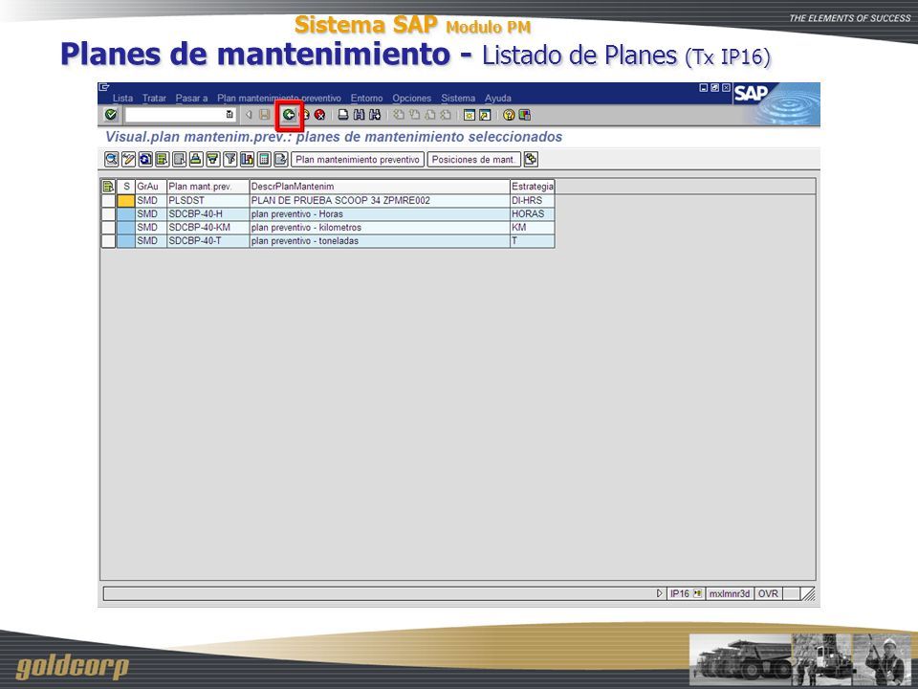The width and height of the screenshot is (918, 689).
Task: Click the Print icon in standard toolbar
Action: pyautogui.click(x=343, y=115)
